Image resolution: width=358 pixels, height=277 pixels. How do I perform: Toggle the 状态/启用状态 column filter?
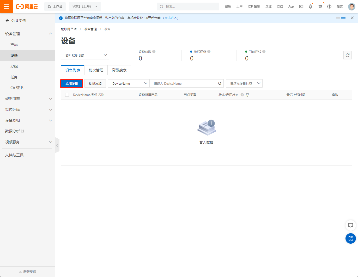pos(247,95)
